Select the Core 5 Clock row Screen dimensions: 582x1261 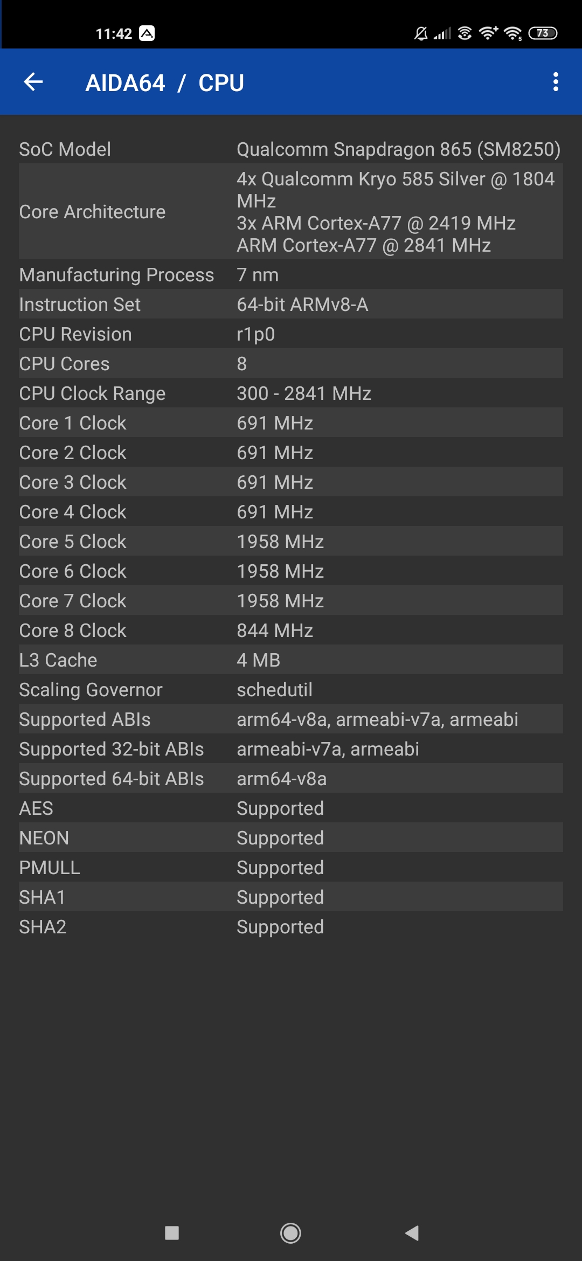coord(291,542)
